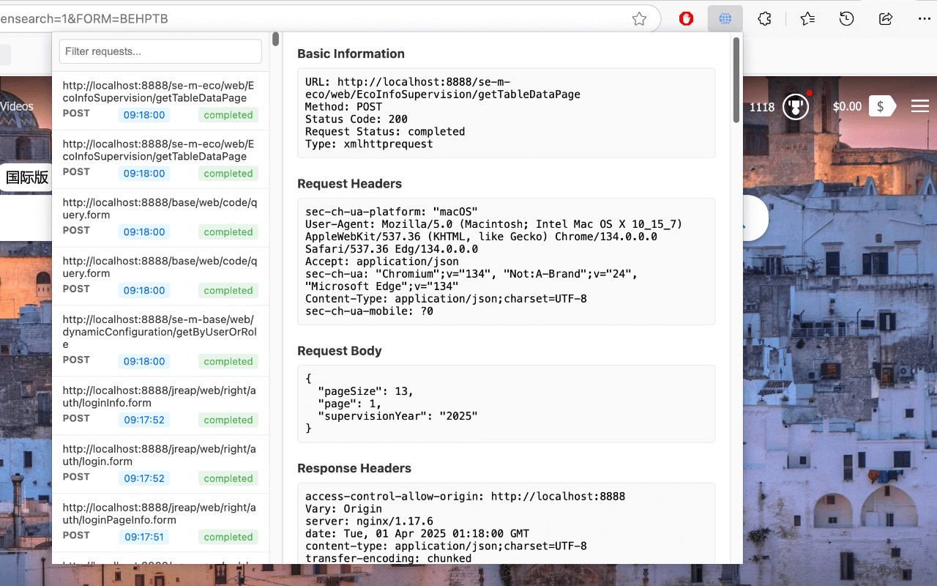Click the dollar sign wallet icon
This screenshot has width=937, height=586.
[x=881, y=107]
